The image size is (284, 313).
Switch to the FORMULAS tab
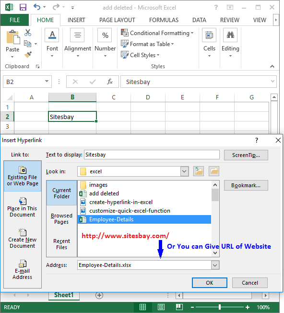164,20
